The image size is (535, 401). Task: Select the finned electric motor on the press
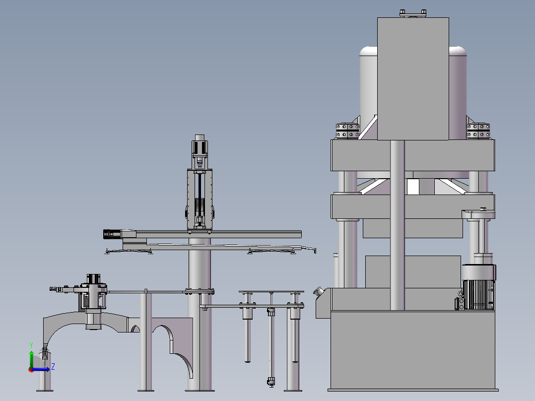tap(479, 287)
